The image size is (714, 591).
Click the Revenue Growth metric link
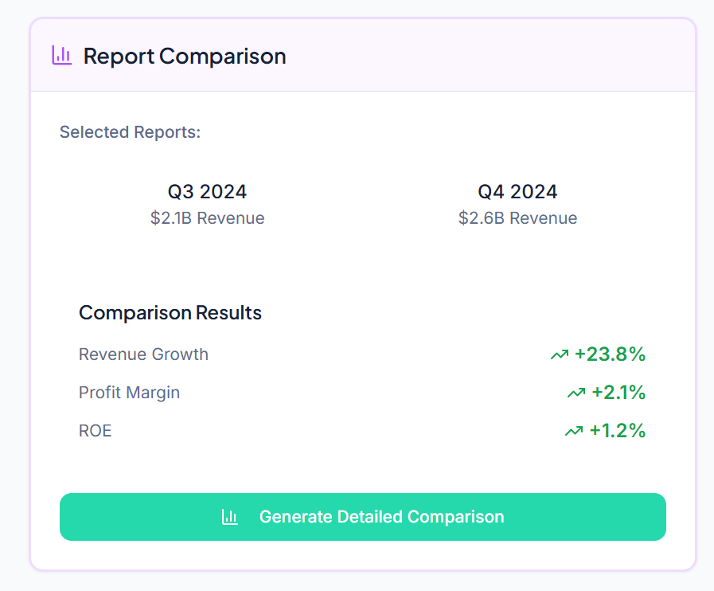point(143,354)
